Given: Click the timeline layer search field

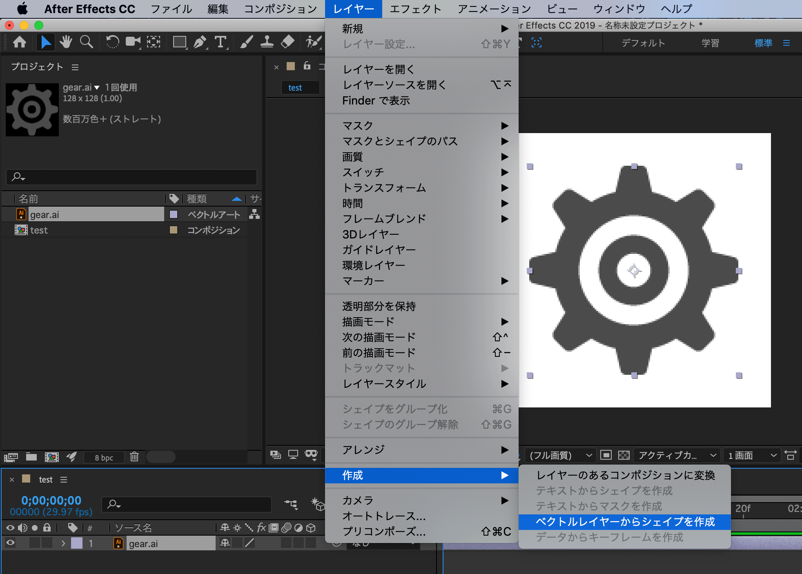Looking at the screenshot, I should (187, 505).
